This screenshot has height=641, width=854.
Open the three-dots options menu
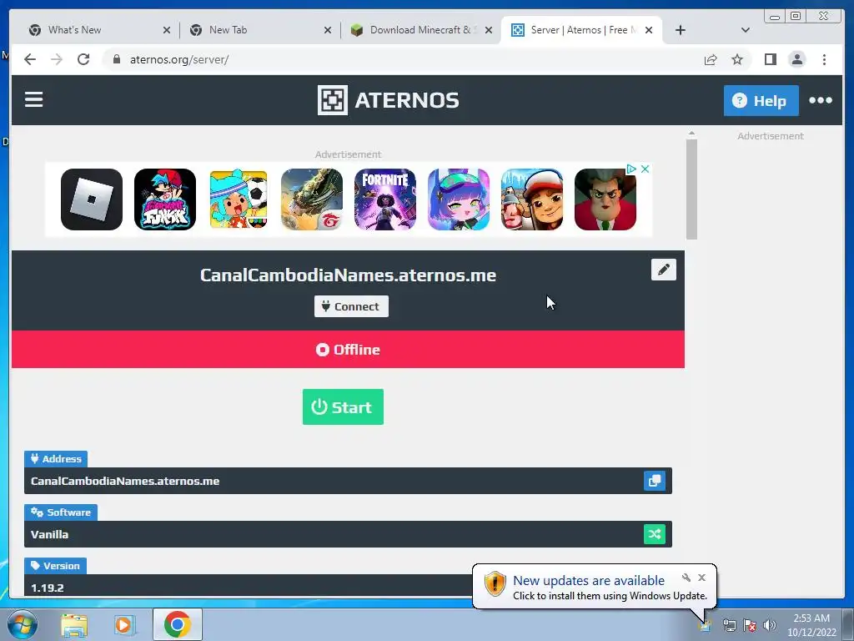click(821, 100)
